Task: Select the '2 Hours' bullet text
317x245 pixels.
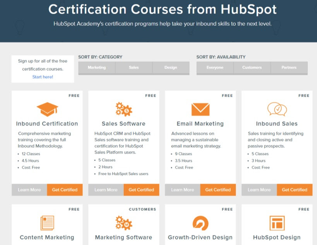Action: 105,167
